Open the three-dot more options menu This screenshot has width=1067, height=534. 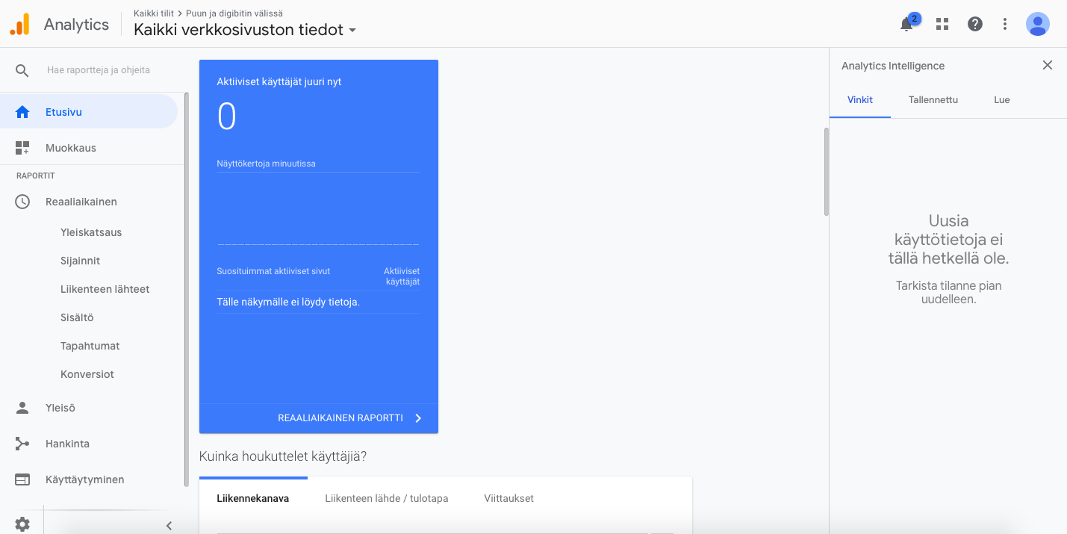tap(1005, 24)
